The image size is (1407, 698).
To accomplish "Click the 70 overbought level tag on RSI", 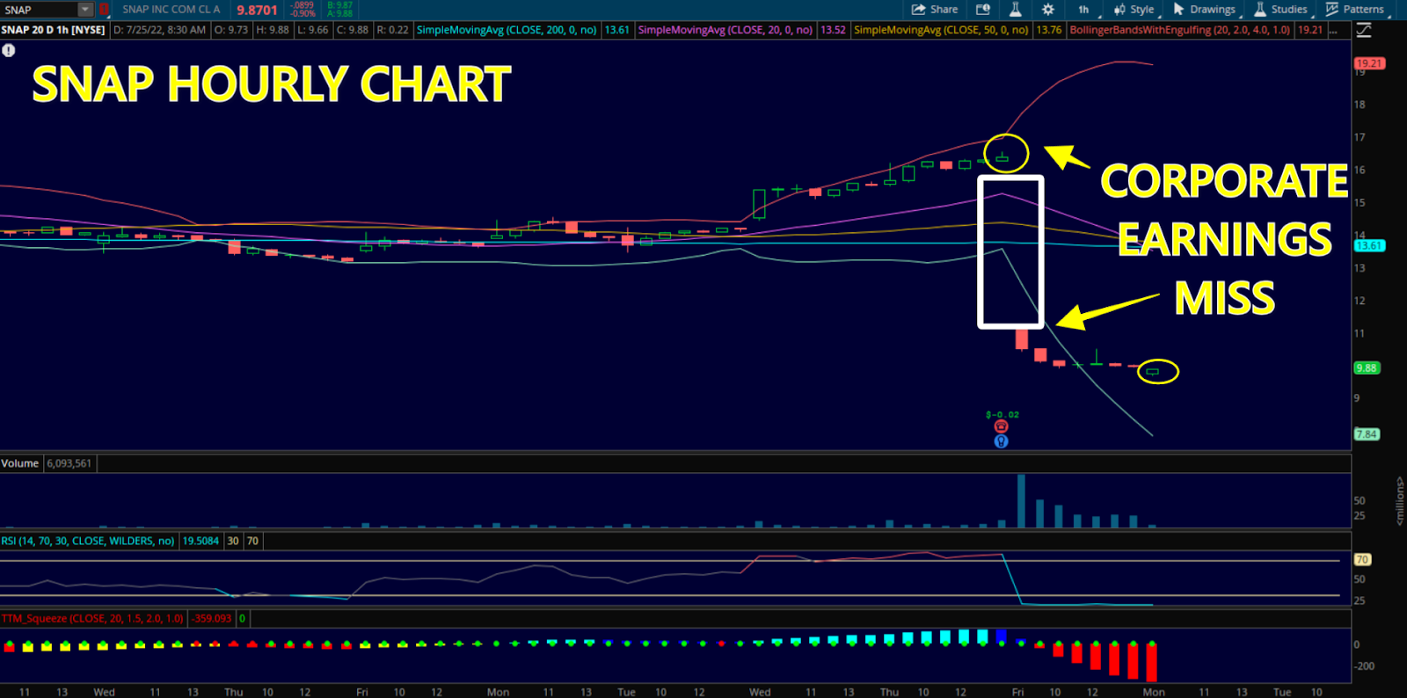I will pyautogui.click(x=1362, y=559).
